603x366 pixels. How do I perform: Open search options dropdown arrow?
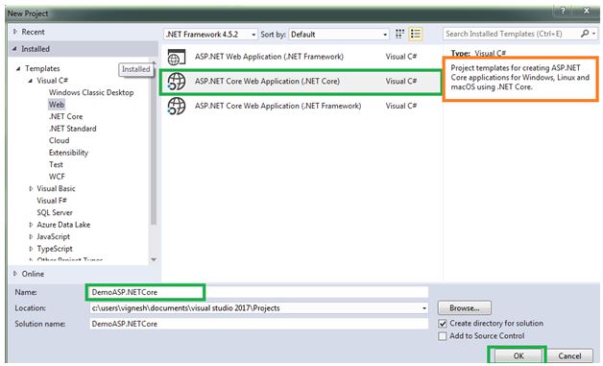[x=594, y=34]
